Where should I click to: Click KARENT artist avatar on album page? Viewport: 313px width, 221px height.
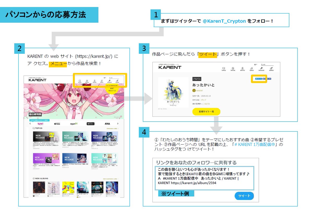pos(194,91)
